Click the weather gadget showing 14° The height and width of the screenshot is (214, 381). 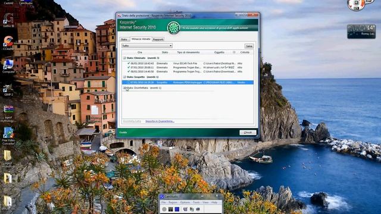(x=361, y=32)
